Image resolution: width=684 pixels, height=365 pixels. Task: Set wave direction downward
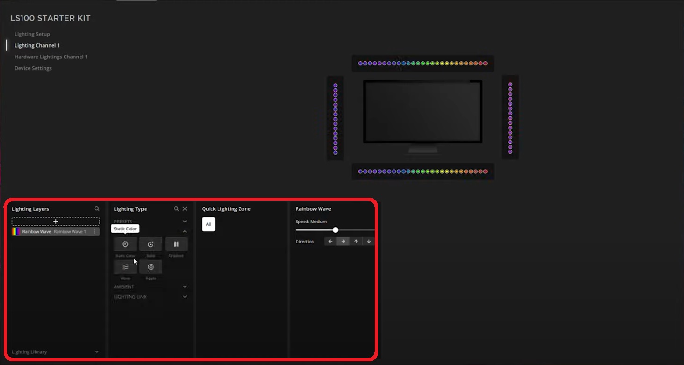point(369,241)
